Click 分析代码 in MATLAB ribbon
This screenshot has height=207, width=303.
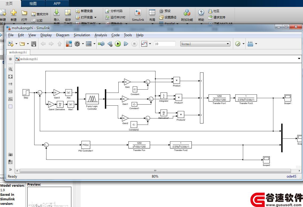click(114, 11)
